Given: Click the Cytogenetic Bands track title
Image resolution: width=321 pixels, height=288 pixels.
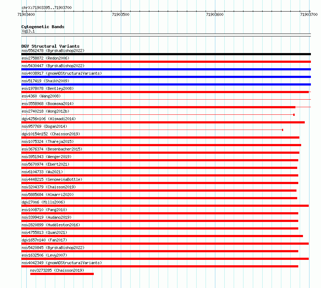Looking at the screenshot, I should pyautogui.click(x=43, y=27).
